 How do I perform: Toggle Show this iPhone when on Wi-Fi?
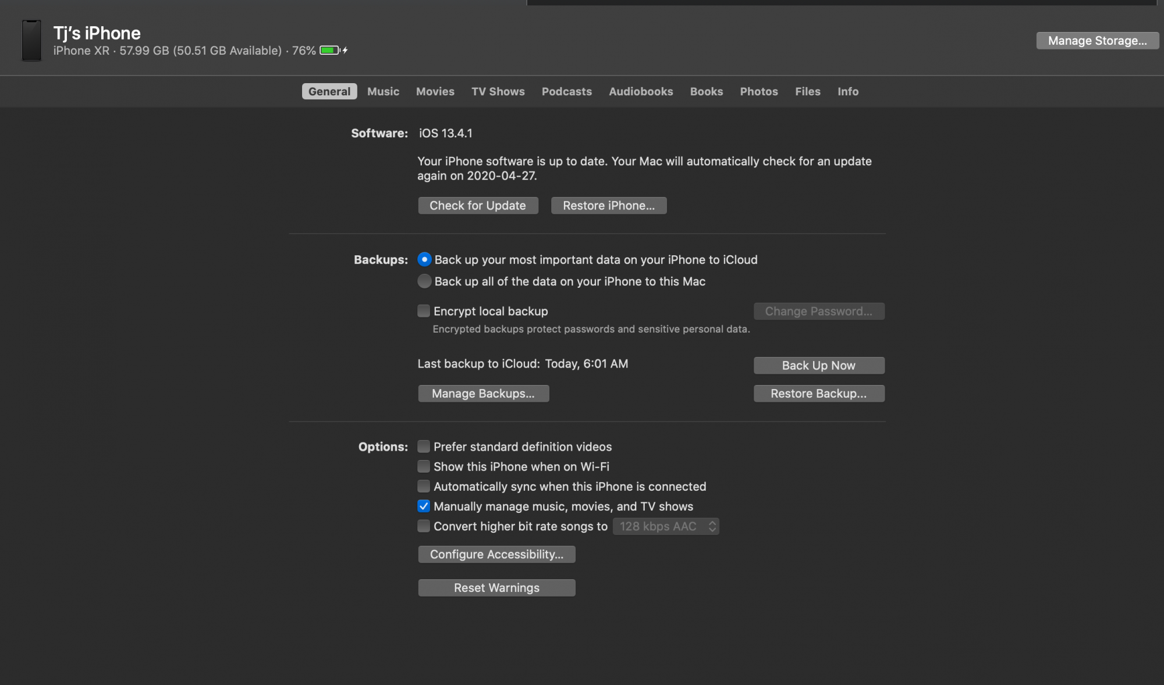[x=424, y=466]
